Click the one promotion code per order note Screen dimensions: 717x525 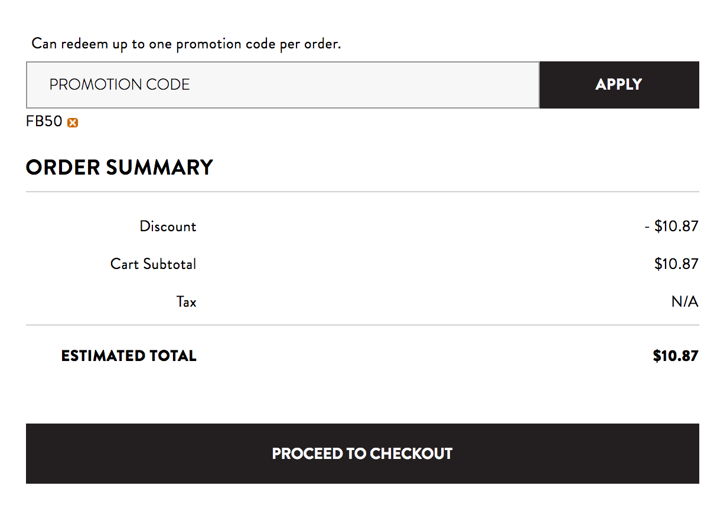click(186, 44)
